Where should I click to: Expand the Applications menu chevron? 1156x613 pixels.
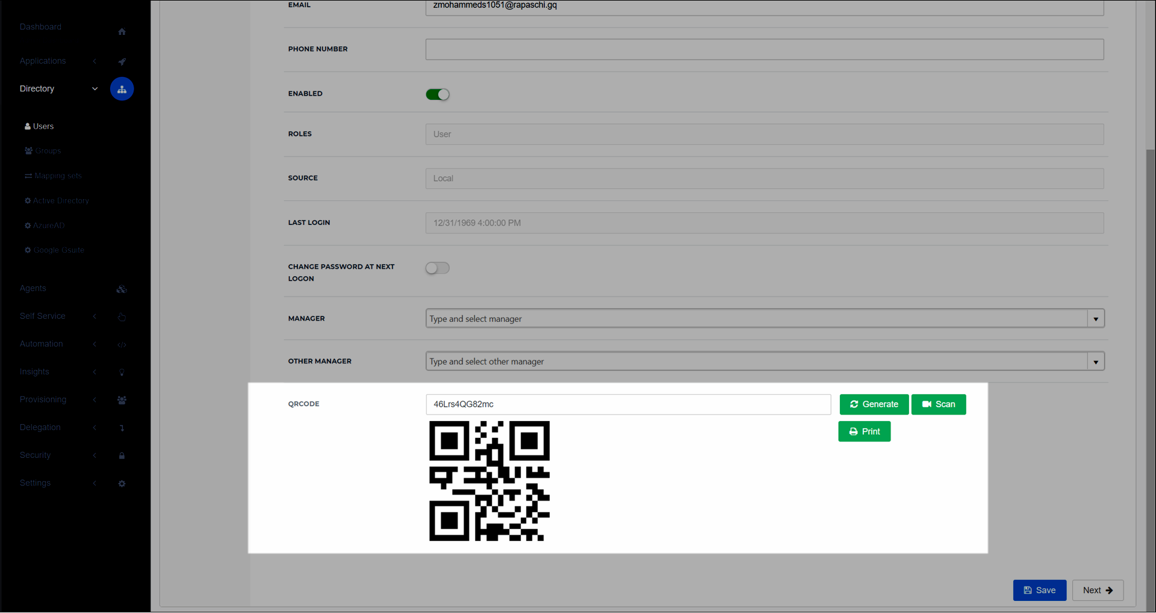(x=95, y=61)
